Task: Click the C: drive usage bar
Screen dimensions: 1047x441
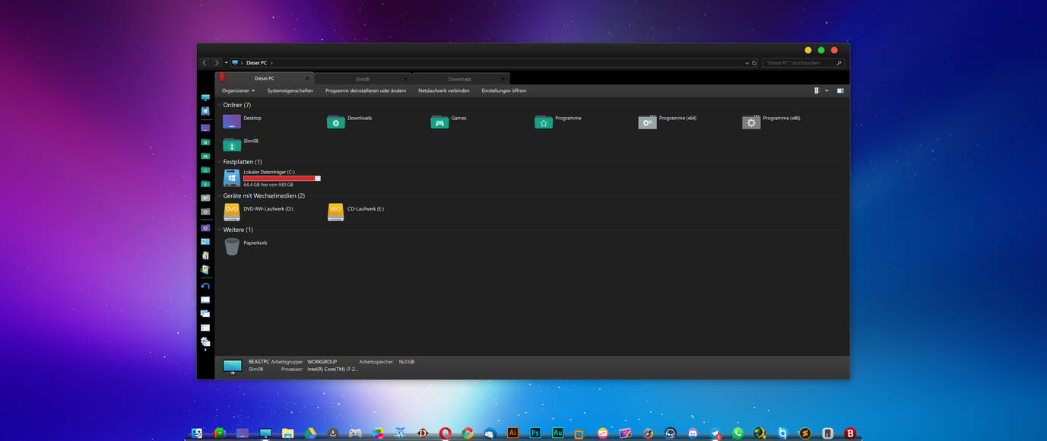Action: point(282,178)
